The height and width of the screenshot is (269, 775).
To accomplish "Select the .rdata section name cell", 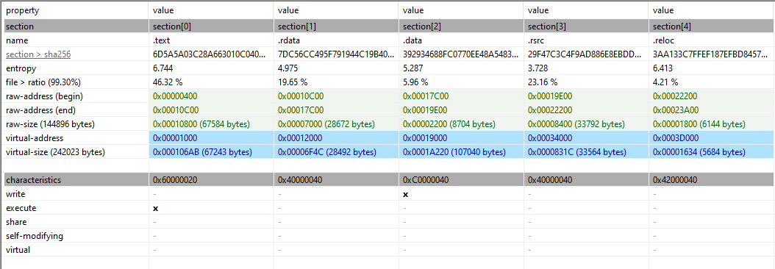I will [x=336, y=40].
